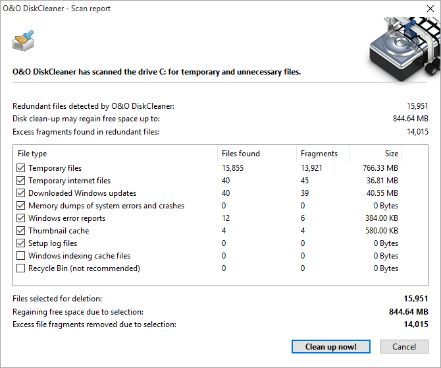
Task: Click the Clean up now! button
Action: pos(330,347)
